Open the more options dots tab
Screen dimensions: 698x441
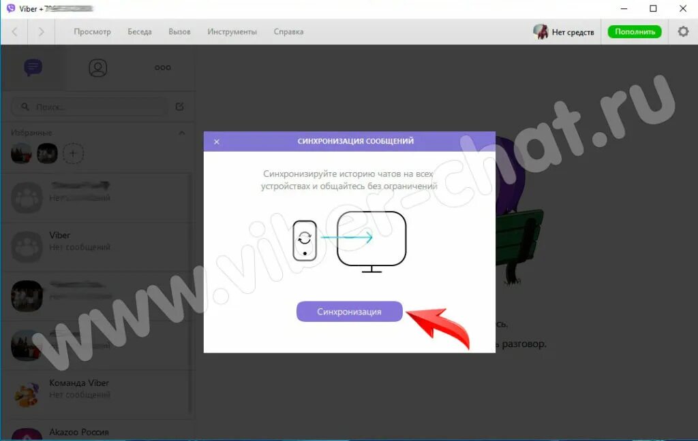pyautogui.click(x=162, y=67)
